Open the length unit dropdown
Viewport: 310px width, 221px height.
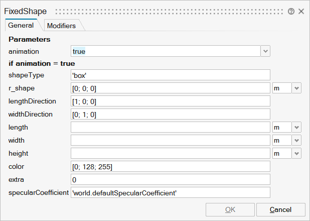click(x=296, y=128)
